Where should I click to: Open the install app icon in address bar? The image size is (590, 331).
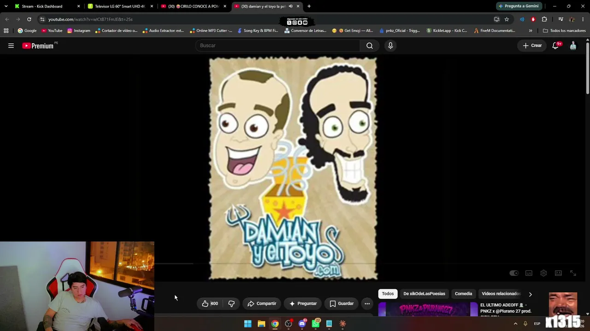click(496, 19)
